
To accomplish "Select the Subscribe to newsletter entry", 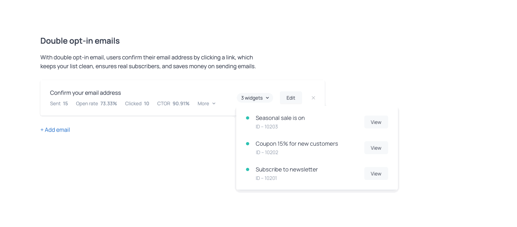I will click(286, 169).
